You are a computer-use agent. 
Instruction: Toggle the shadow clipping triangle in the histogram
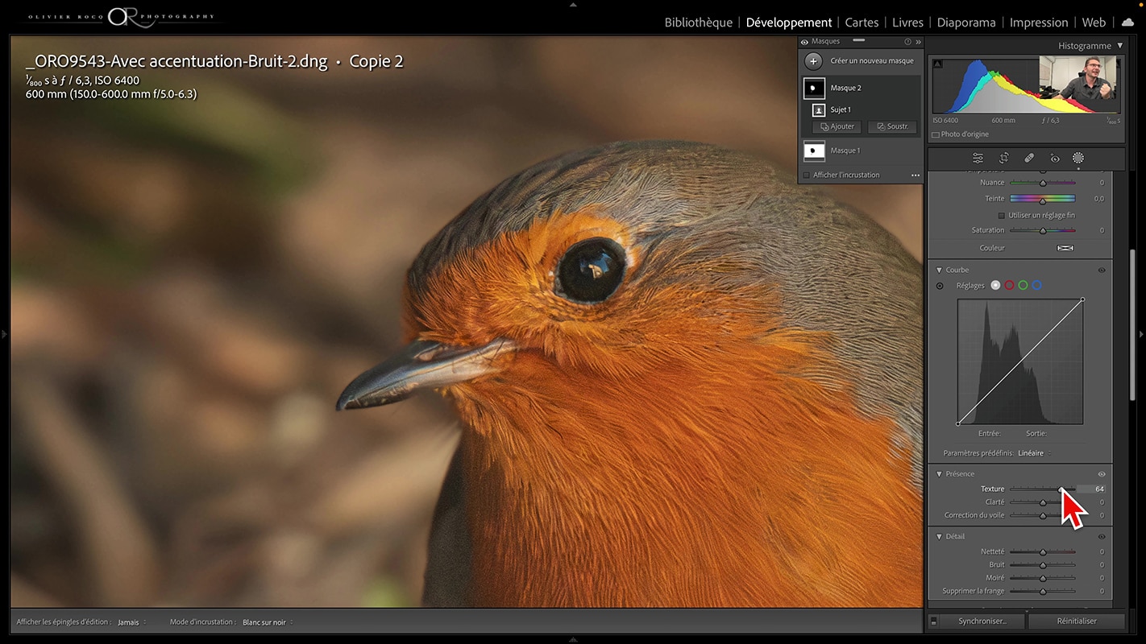pyautogui.click(x=937, y=62)
